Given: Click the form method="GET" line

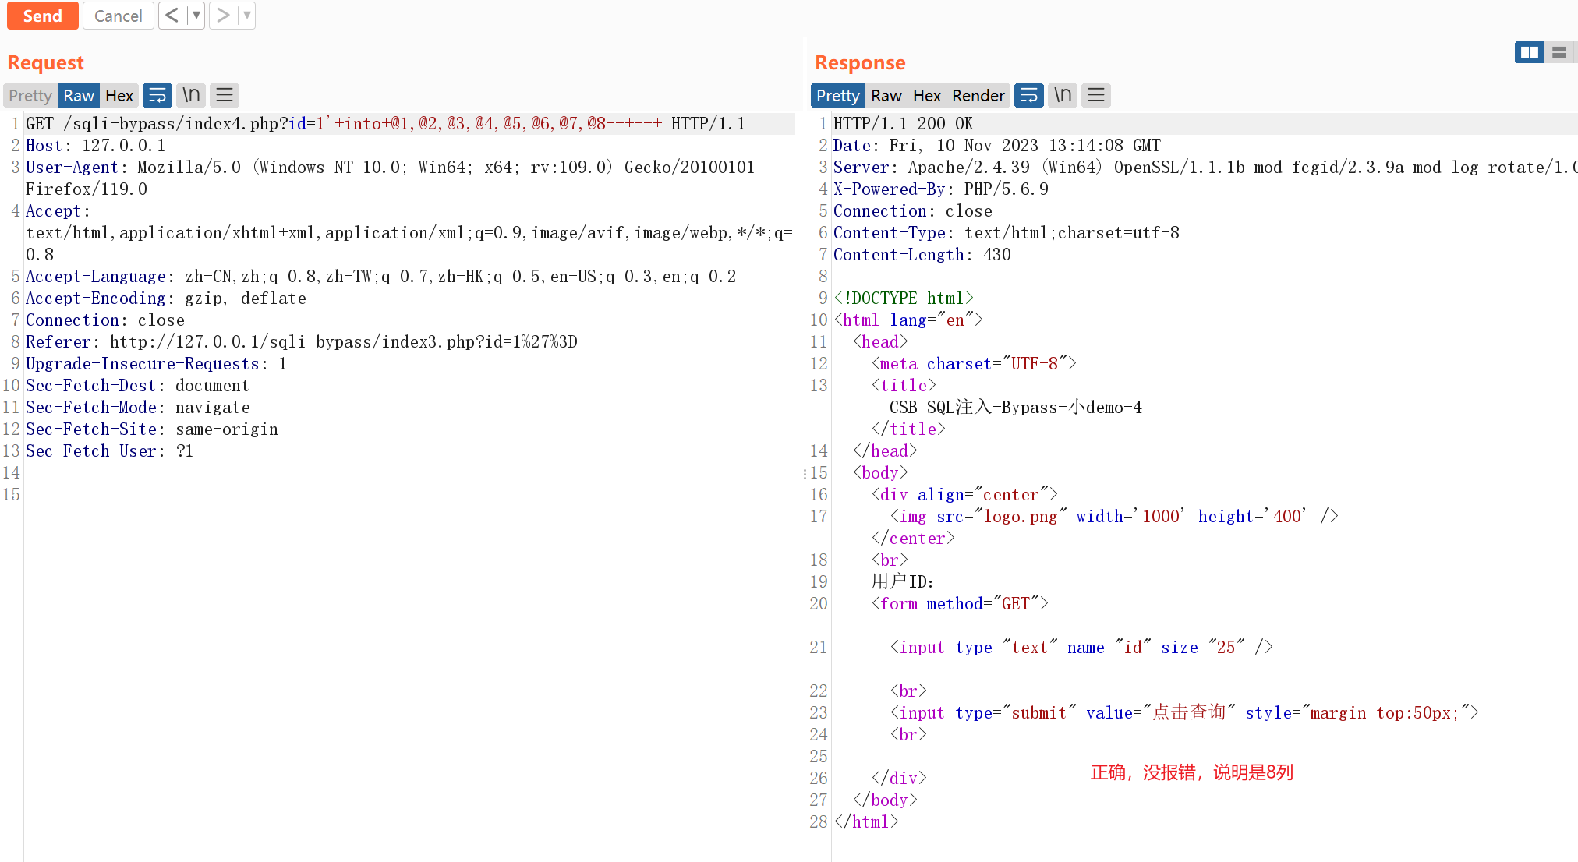Looking at the screenshot, I should coord(959,603).
